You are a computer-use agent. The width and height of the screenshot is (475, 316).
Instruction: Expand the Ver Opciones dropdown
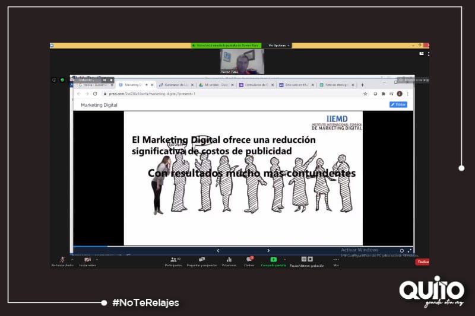pyautogui.click(x=278, y=45)
